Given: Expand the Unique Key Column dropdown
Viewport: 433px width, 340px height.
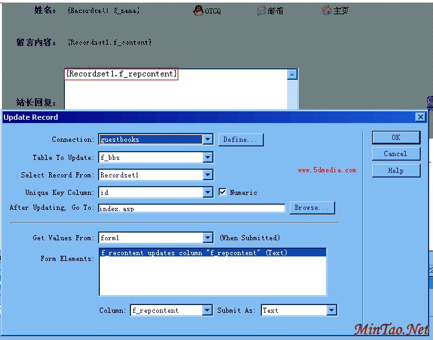Looking at the screenshot, I should click(x=207, y=192).
